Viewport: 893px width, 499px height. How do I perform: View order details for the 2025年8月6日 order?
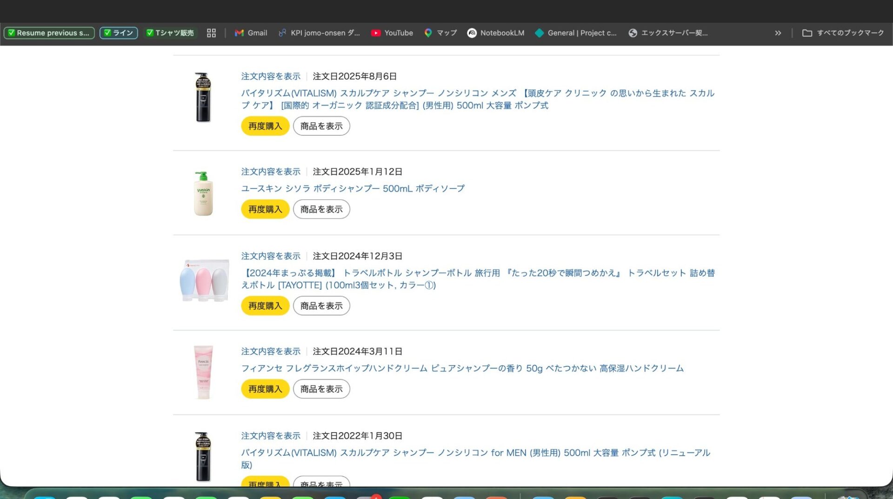point(271,76)
